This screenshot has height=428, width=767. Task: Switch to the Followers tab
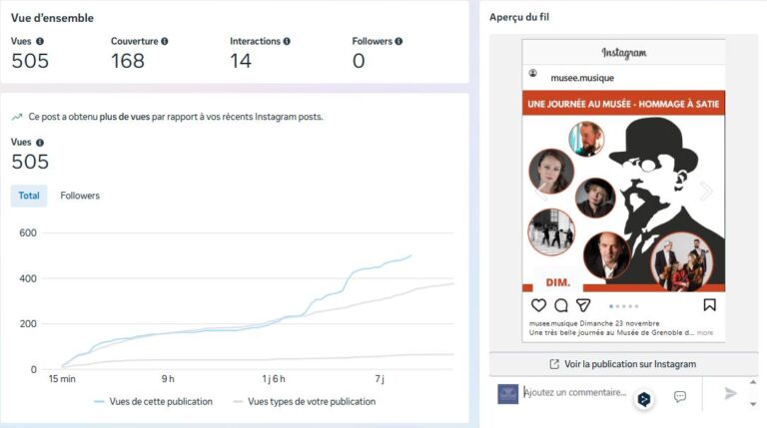coord(80,196)
